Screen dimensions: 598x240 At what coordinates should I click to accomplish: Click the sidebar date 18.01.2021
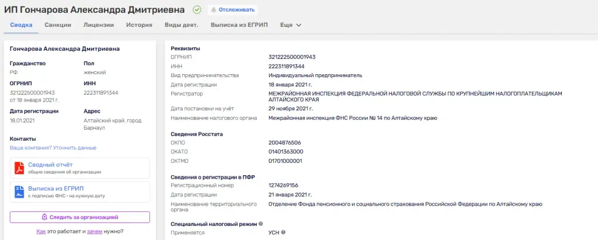(22, 120)
